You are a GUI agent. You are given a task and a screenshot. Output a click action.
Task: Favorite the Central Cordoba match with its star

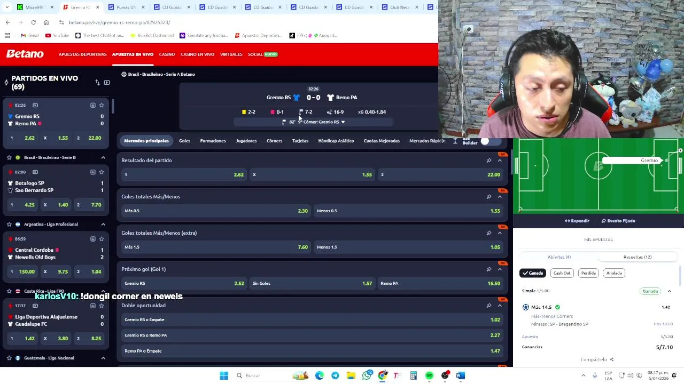coord(101,238)
